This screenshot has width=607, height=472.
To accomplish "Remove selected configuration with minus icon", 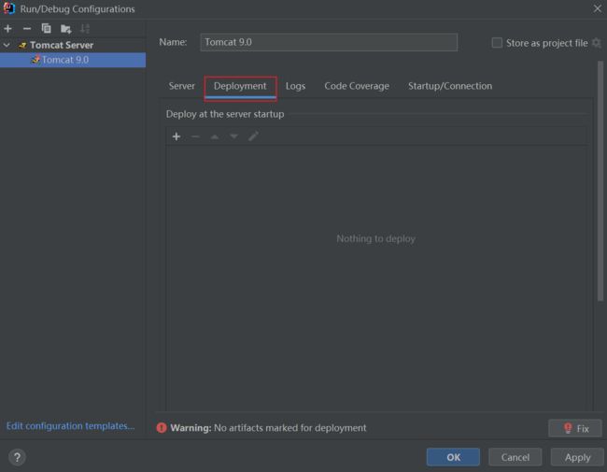I will pyautogui.click(x=27, y=29).
